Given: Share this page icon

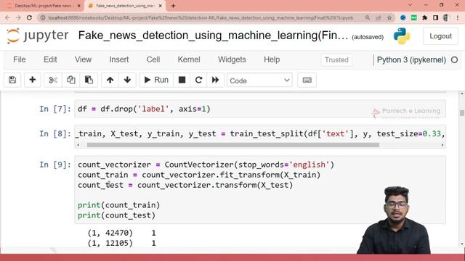Looking at the screenshot, I should coord(379,17).
